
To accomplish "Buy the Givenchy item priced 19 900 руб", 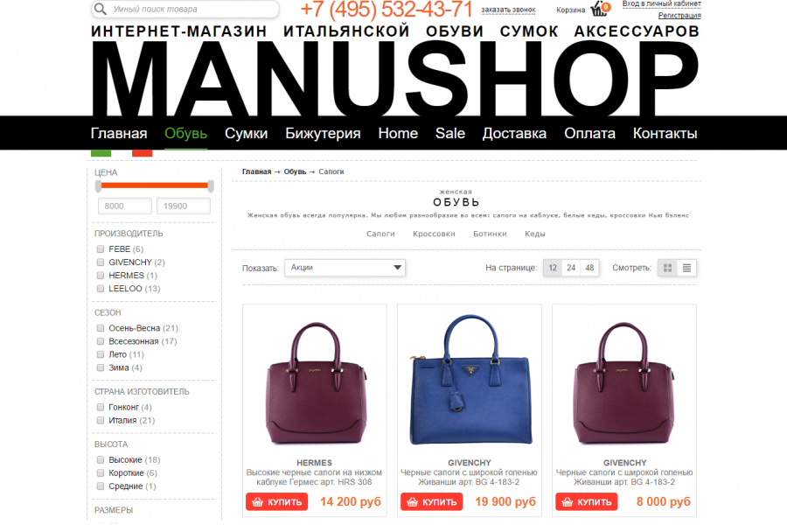I will coord(432,502).
